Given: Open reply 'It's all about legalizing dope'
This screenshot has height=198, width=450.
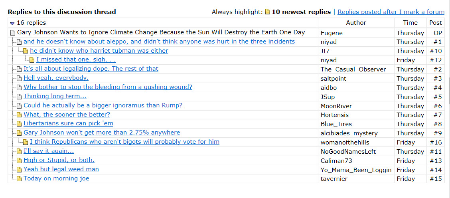Looking at the screenshot, I should coord(91,69).
